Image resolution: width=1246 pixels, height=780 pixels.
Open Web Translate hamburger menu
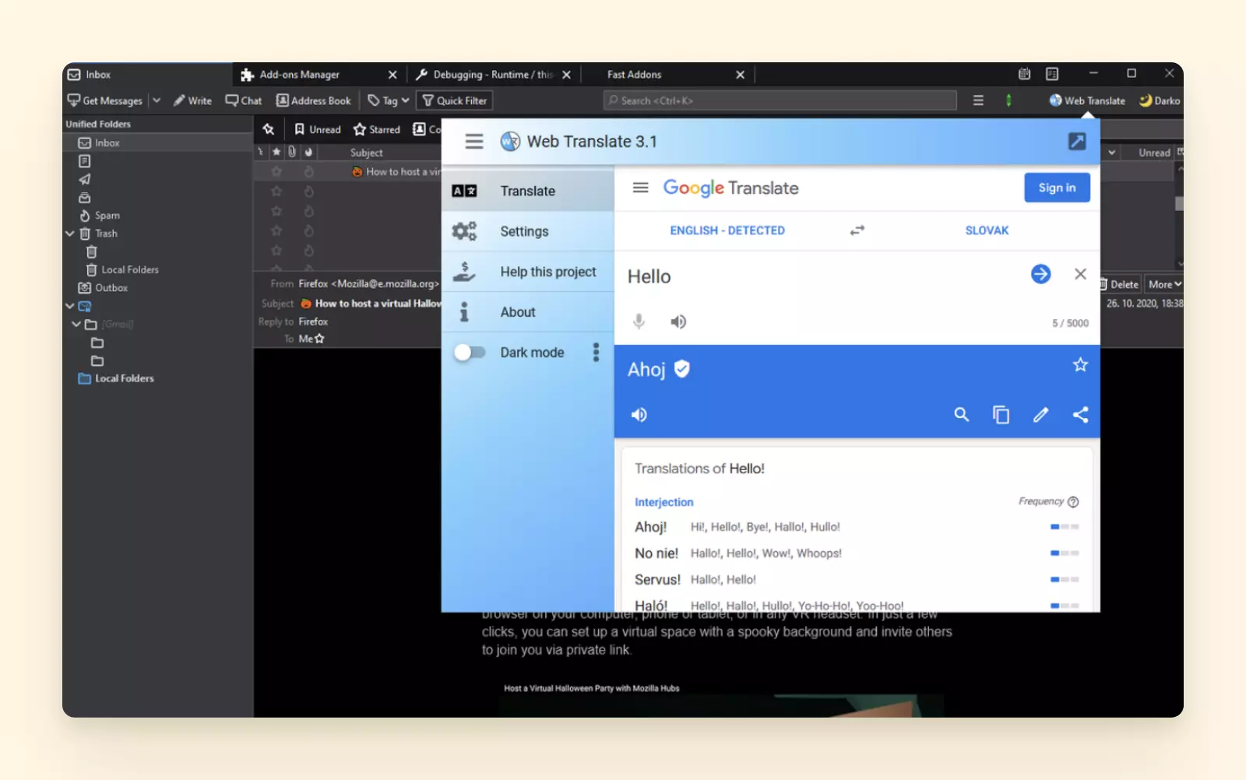474,142
